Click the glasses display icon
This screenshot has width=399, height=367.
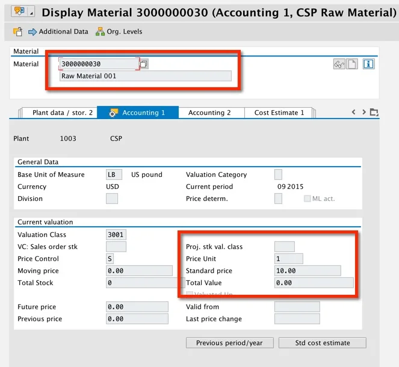(x=339, y=64)
